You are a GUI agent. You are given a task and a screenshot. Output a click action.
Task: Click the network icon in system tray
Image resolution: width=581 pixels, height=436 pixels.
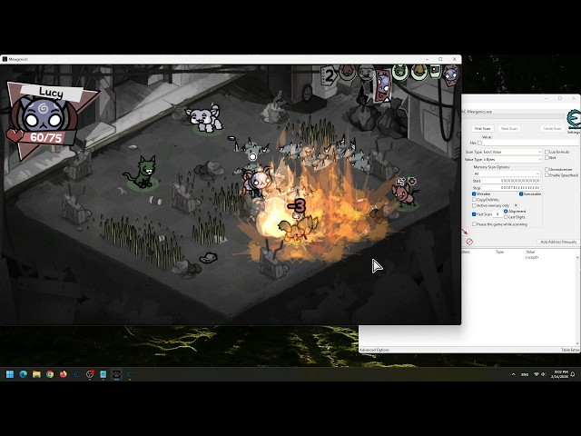537,374
